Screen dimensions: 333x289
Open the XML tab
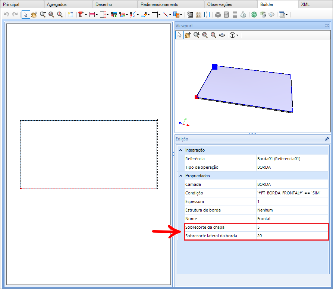[x=305, y=4]
